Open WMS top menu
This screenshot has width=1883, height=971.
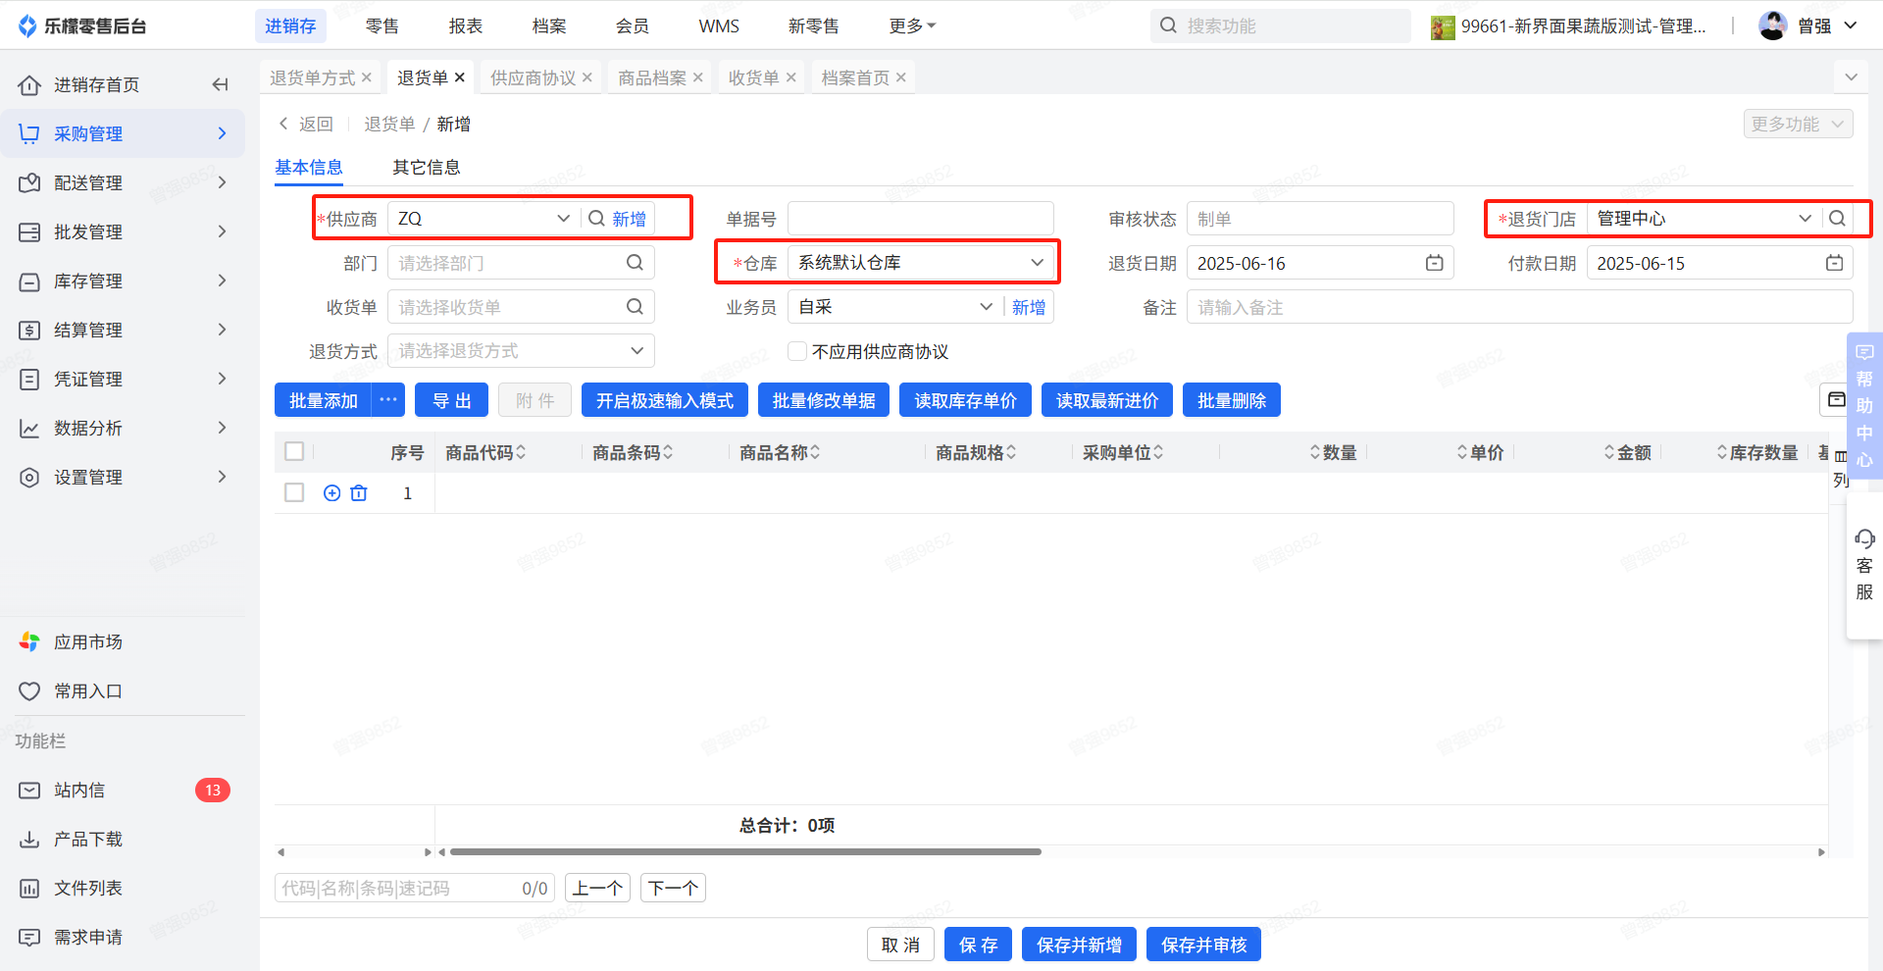pyautogui.click(x=719, y=26)
